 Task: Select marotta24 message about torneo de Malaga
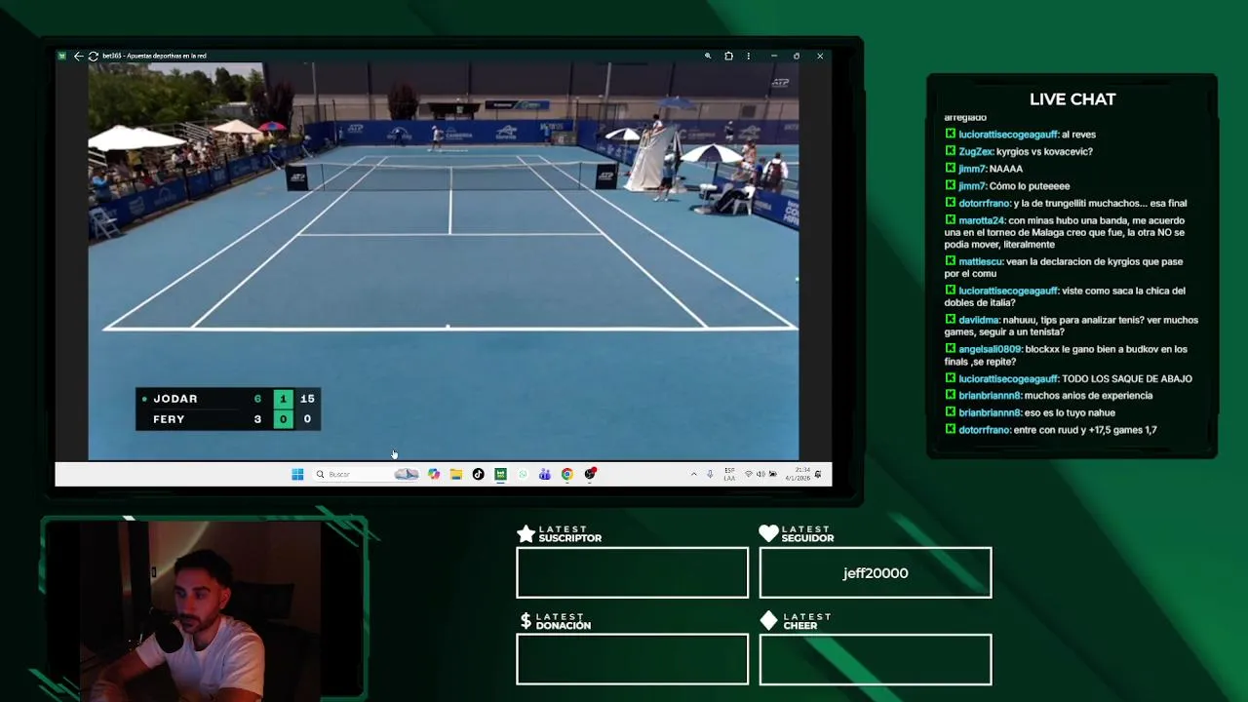point(1066,232)
